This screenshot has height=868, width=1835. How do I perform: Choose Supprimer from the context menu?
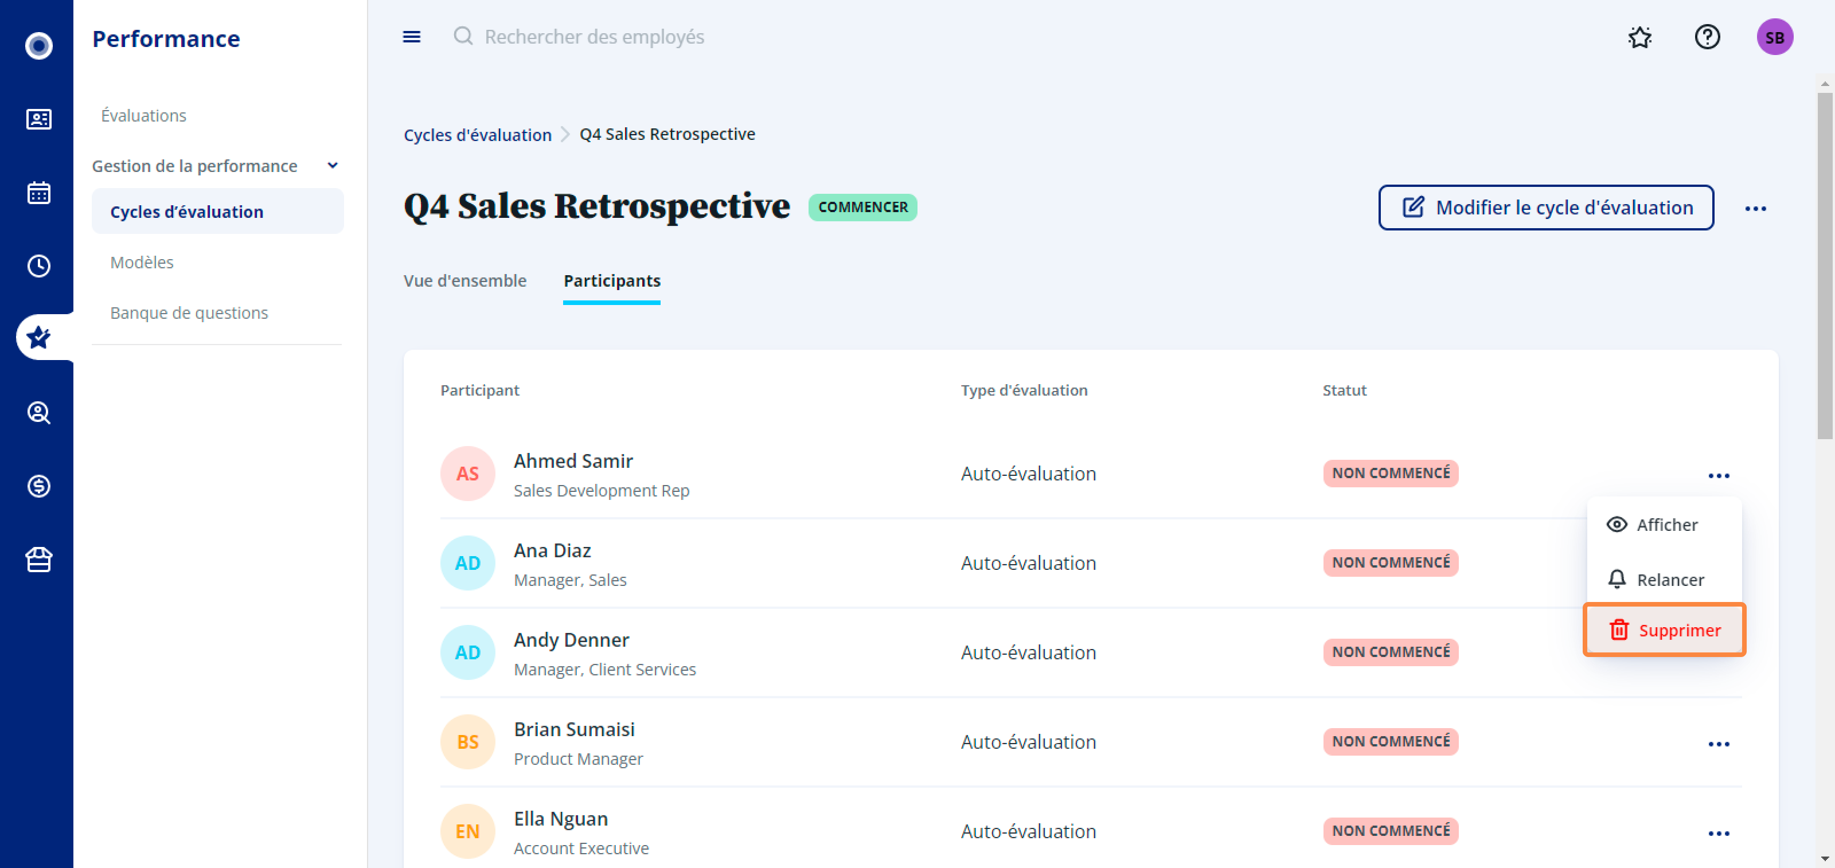(1664, 630)
